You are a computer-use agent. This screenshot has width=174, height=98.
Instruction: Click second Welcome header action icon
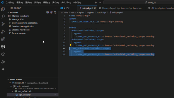tap(51, 13)
